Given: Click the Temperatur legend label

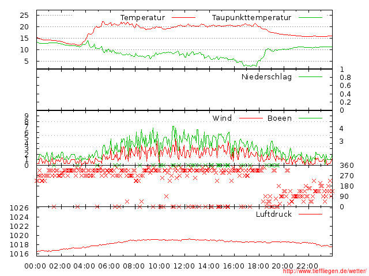Looking at the screenshot, I should [142, 18].
